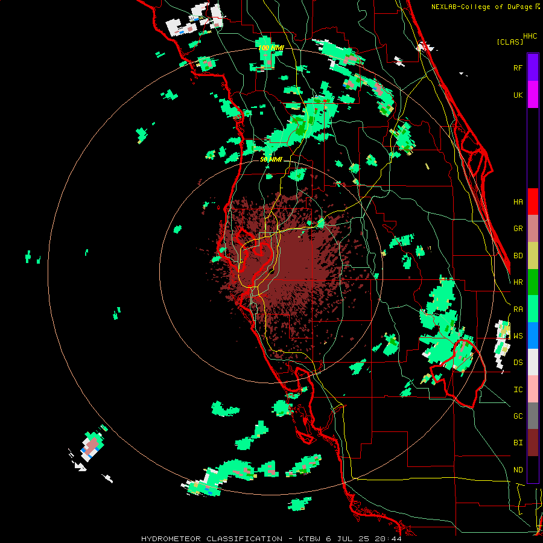
Task: Click the BD yellow legend swatch
Action: click(533, 256)
